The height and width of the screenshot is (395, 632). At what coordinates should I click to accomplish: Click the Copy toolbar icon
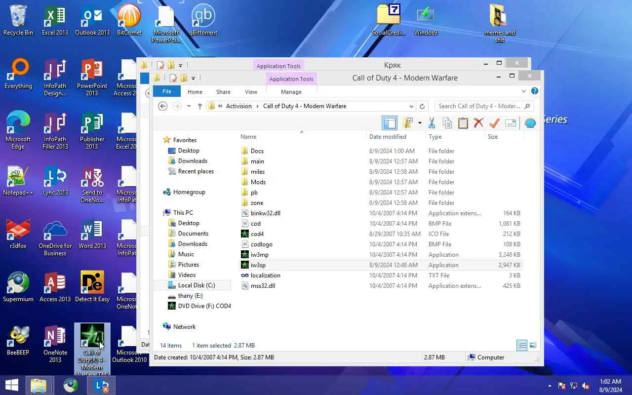447,123
